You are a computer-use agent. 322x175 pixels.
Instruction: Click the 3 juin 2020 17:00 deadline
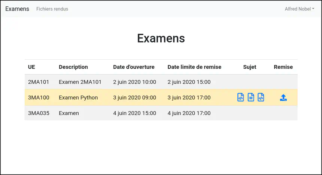[x=189, y=98]
